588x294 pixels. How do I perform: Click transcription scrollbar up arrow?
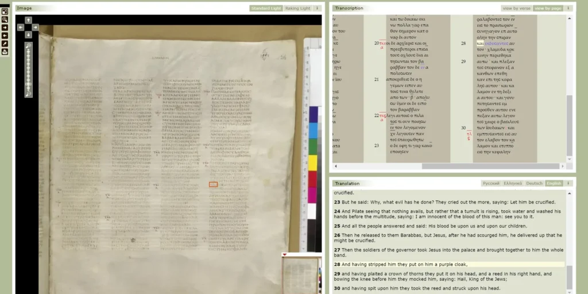570,18
